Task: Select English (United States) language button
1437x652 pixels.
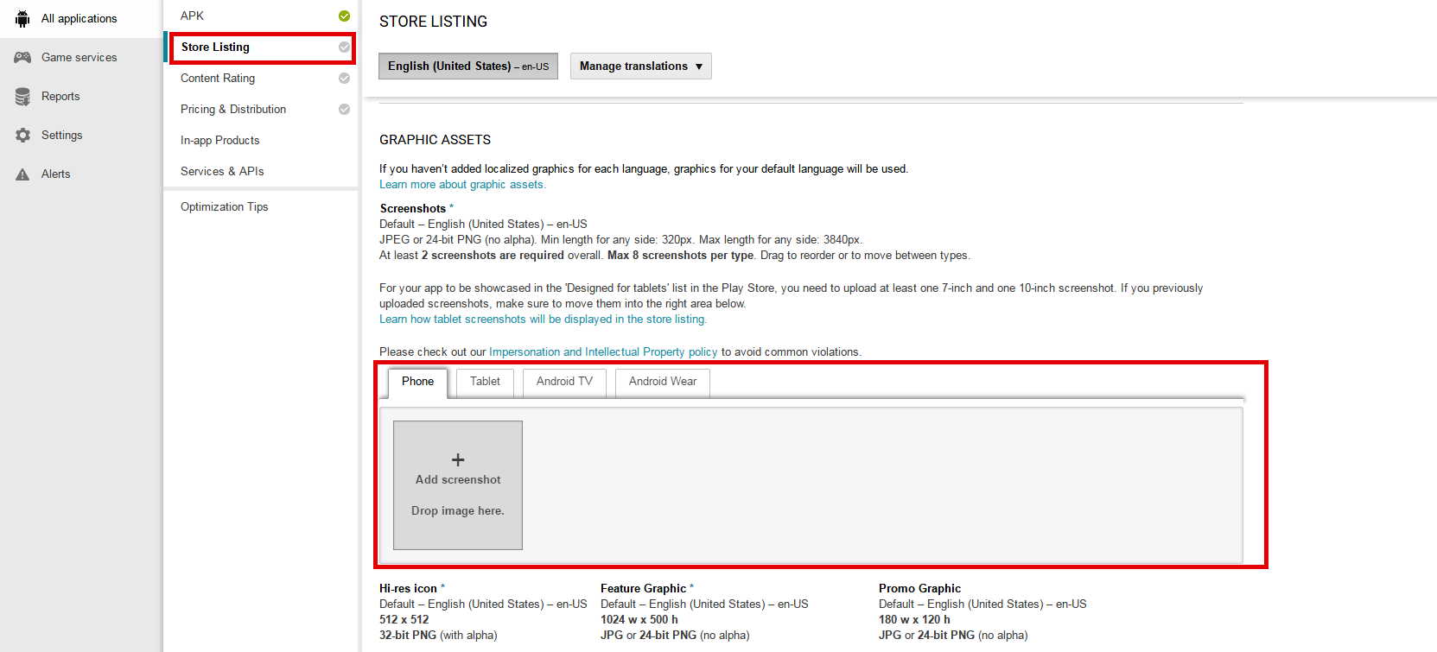Action: (468, 66)
